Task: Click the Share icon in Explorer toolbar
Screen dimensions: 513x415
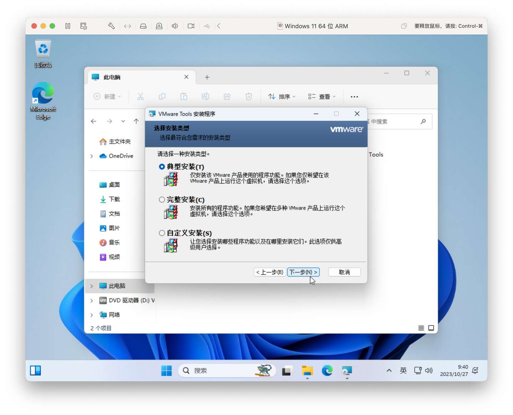Action: (227, 97)
